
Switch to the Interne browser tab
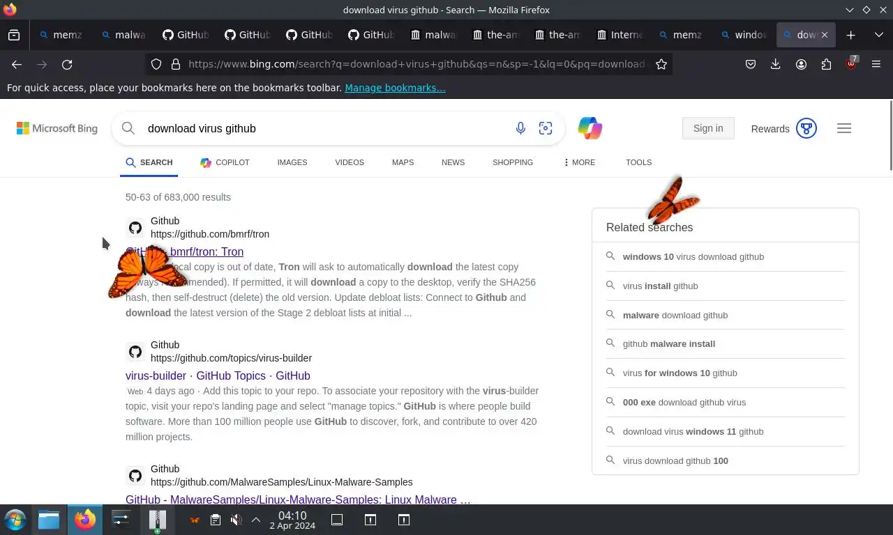point(620,35)
